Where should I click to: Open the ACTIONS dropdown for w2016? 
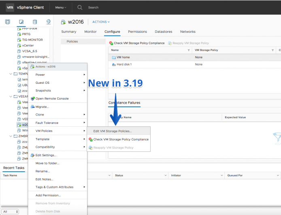point(101,22)
